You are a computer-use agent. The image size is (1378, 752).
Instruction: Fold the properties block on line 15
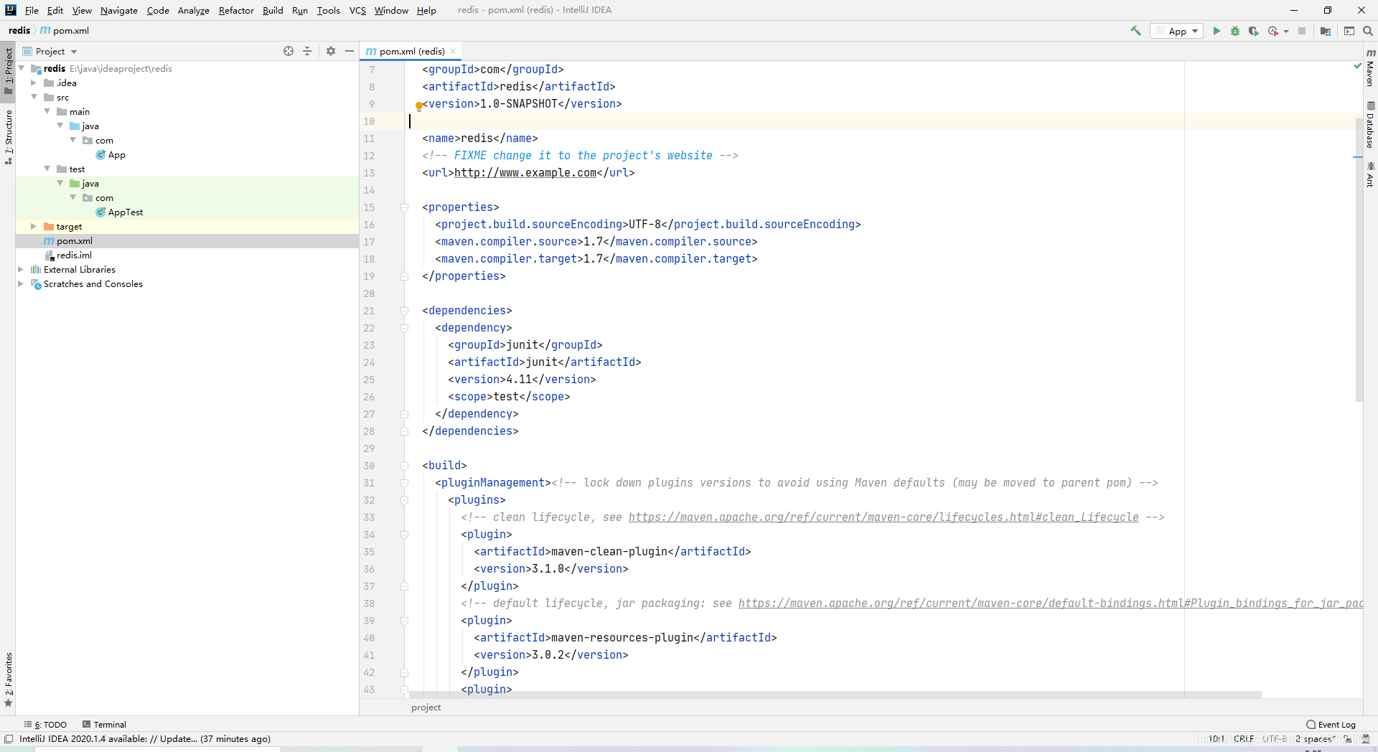404,207
